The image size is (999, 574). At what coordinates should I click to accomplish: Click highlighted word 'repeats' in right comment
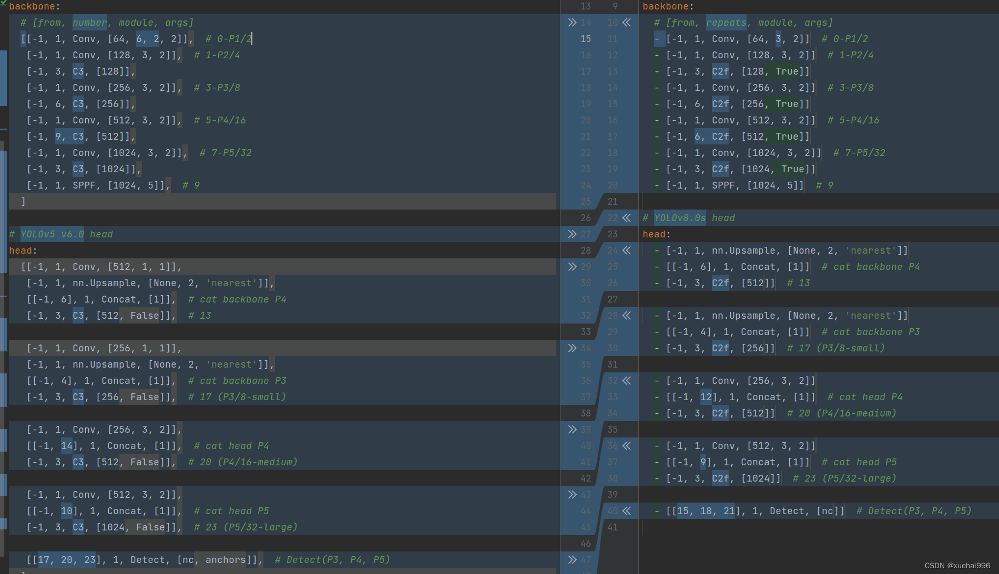pos(726,23)
